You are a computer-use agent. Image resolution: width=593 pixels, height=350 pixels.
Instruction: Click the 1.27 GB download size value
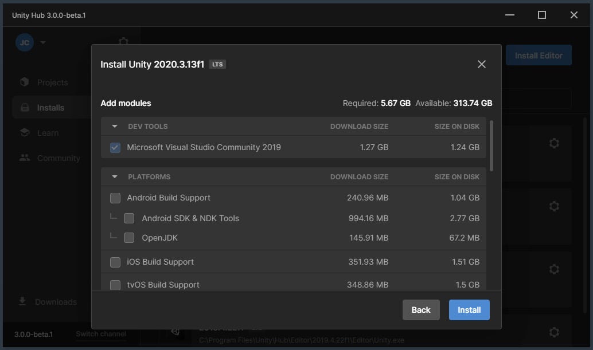[x=374, y=147]
